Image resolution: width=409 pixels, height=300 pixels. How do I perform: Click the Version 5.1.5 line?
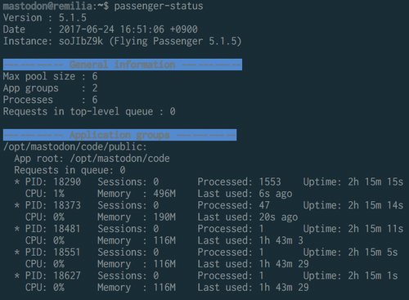(45, 18)
